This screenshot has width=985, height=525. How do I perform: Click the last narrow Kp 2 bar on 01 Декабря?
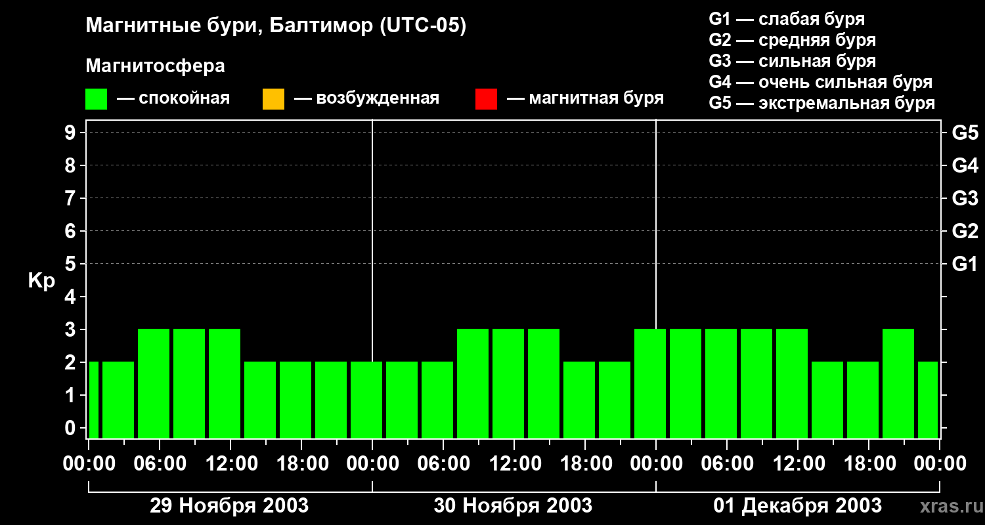(928, 400)
